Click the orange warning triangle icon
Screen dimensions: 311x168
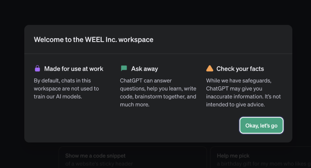[210, 69]
